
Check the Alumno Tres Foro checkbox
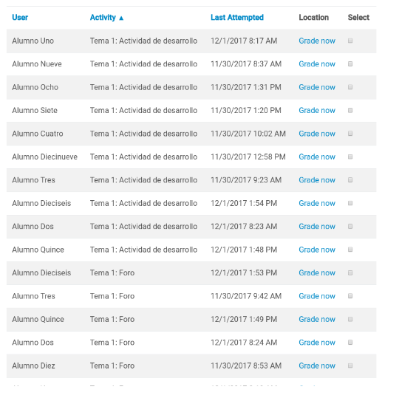(x=350, y=296)
